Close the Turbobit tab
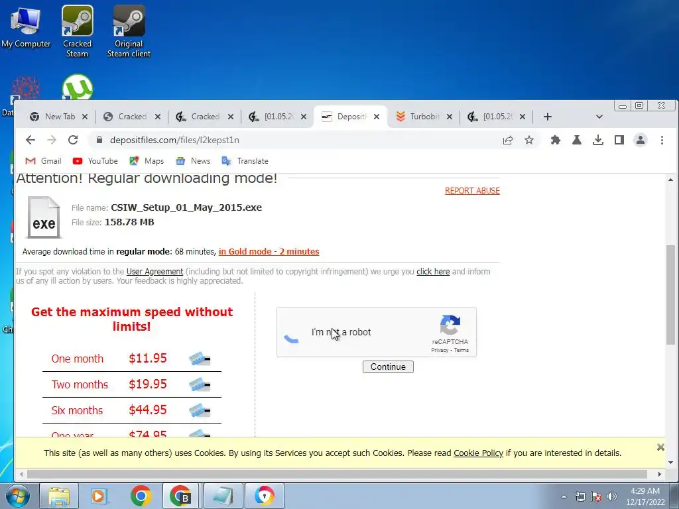The image size is (679, 509). [x=450, y=117]
